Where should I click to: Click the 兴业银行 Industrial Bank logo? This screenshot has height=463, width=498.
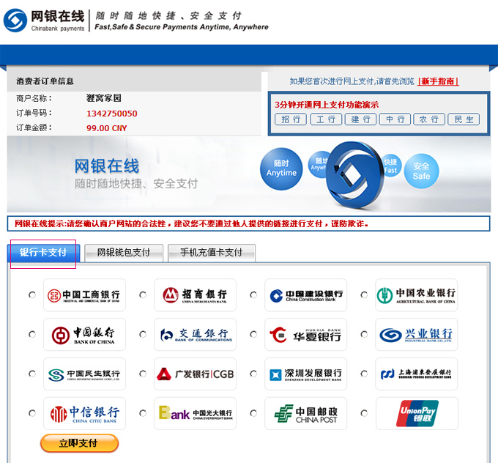[417, 334]
